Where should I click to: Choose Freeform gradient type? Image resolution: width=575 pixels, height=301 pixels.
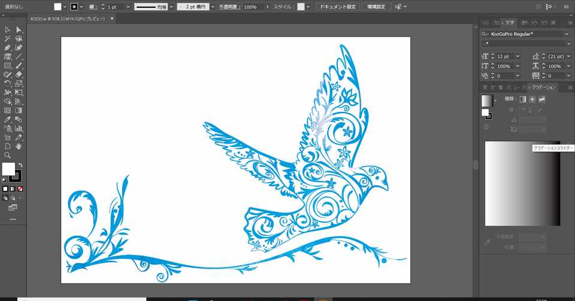click(542, 99)
